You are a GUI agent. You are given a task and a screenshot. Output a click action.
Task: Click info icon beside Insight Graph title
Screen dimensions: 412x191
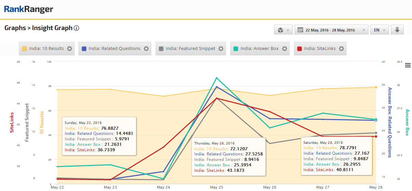[x=77, y=28]
